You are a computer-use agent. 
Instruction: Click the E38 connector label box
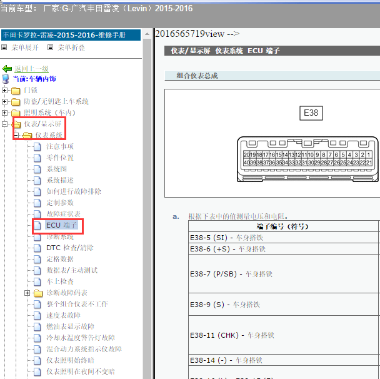(311, 113)
